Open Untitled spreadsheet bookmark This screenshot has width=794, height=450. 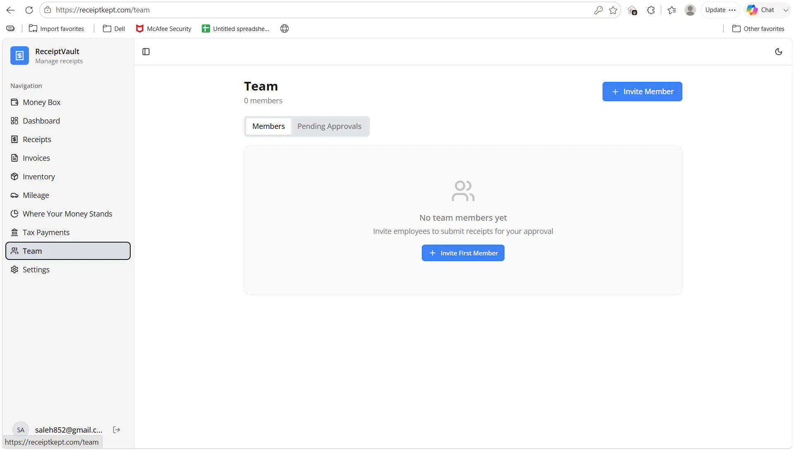point(235,29)
